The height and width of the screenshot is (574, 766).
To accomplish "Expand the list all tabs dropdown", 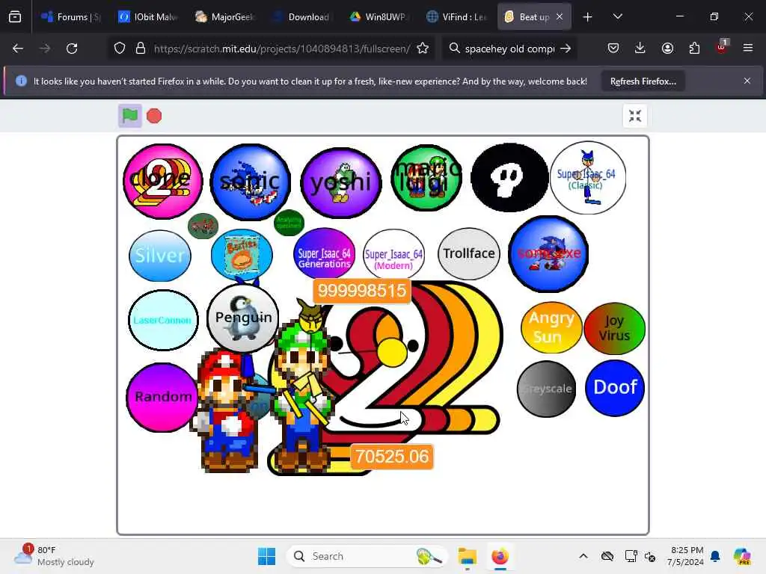I will pos(618,16).
